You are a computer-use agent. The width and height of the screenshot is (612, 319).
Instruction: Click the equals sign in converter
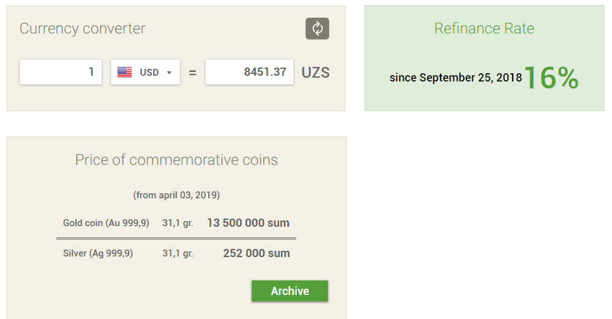(192, 73)
